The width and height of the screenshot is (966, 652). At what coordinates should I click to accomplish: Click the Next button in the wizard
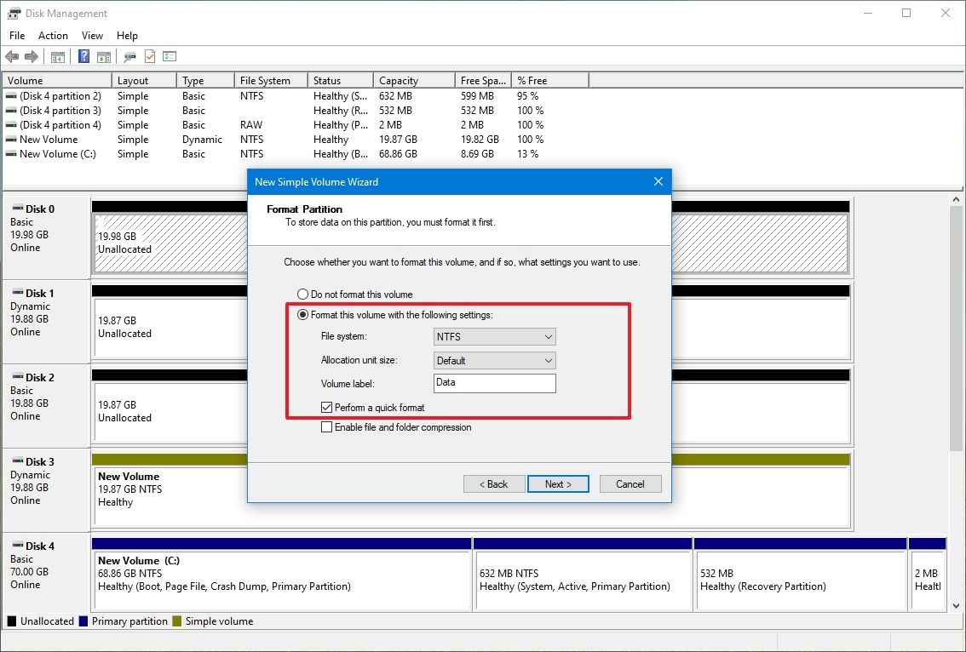tap(558, 483)
